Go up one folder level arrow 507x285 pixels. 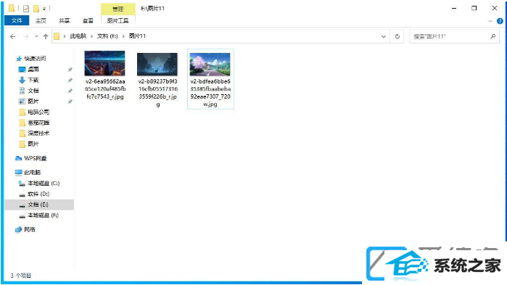pyautogui.click(x=46, y=36)
